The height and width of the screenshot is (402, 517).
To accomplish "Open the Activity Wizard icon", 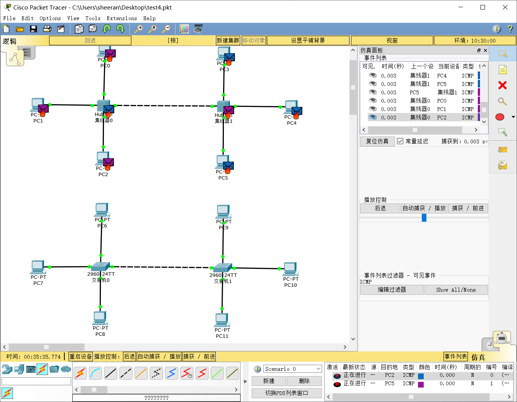I will (61, 29).
